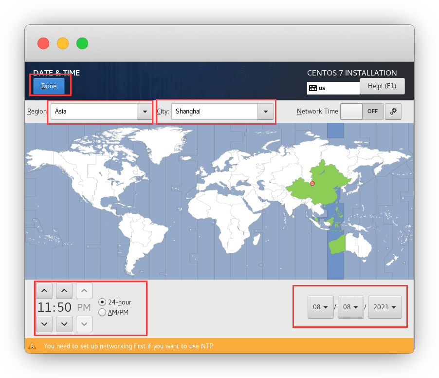
Task: Open the year dropdown showing 2021
Action: pyautogui.click(x=384, y=307)
